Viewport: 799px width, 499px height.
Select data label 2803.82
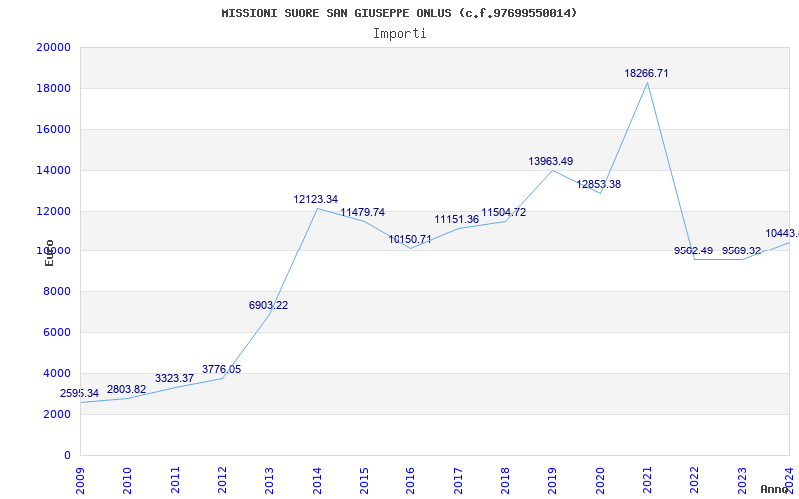(127, 389)
